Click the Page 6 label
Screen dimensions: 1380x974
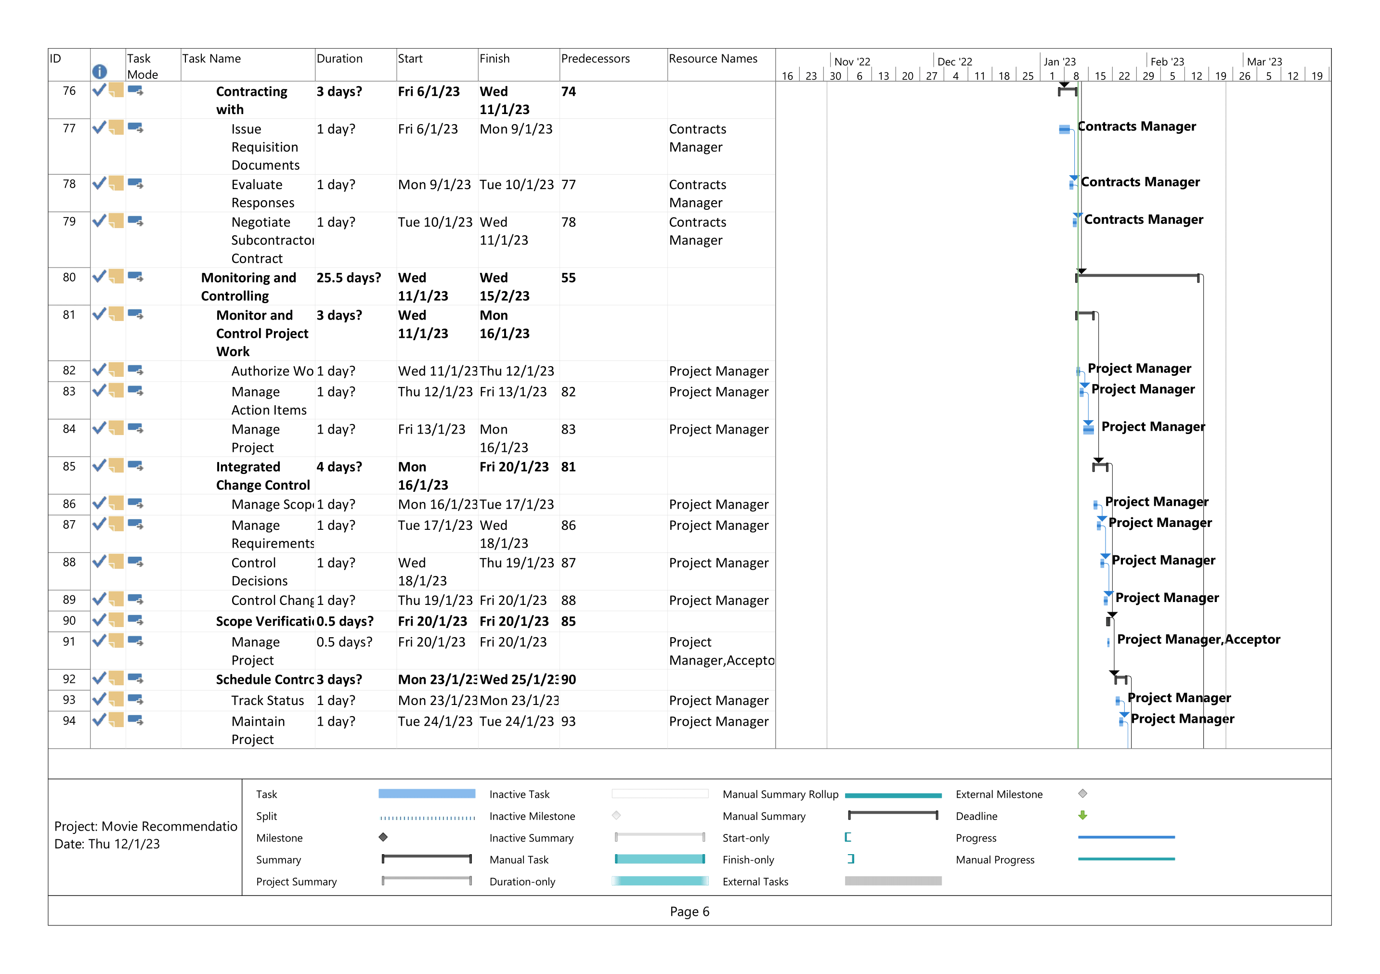690,911
